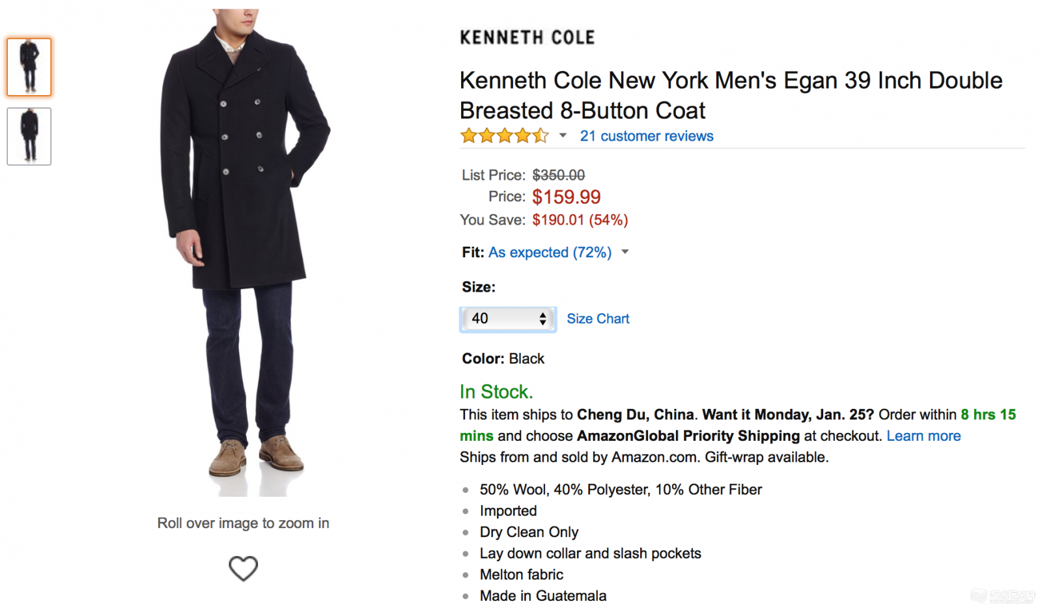Image resolution: width=1042 pixels, height=612 pixels.
Task: Click the star rating icons
Action: point(505,136)
